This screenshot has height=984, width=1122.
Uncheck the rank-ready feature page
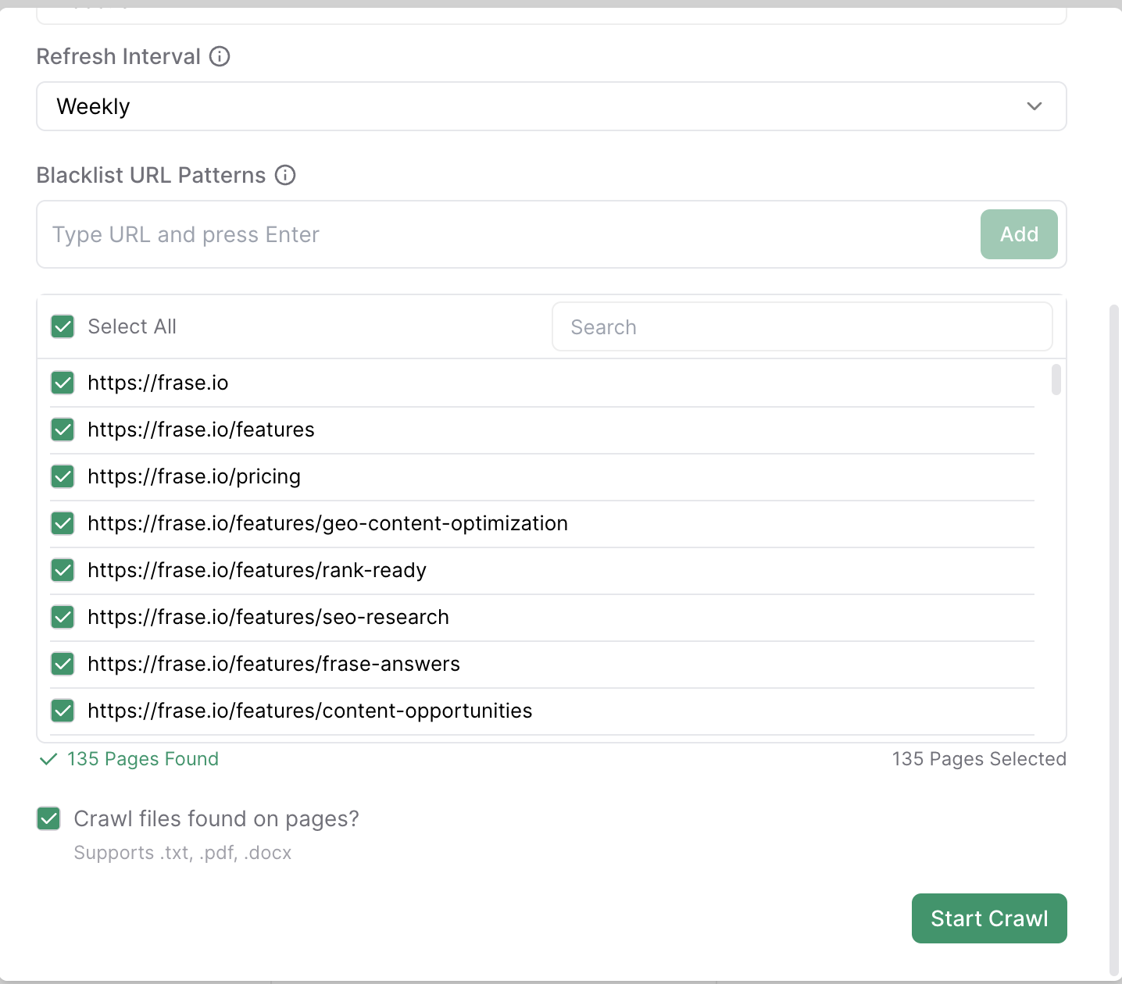click(63, 570)
